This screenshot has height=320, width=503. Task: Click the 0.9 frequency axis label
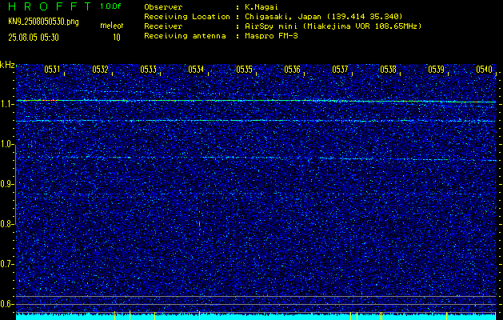pos(6,184)
